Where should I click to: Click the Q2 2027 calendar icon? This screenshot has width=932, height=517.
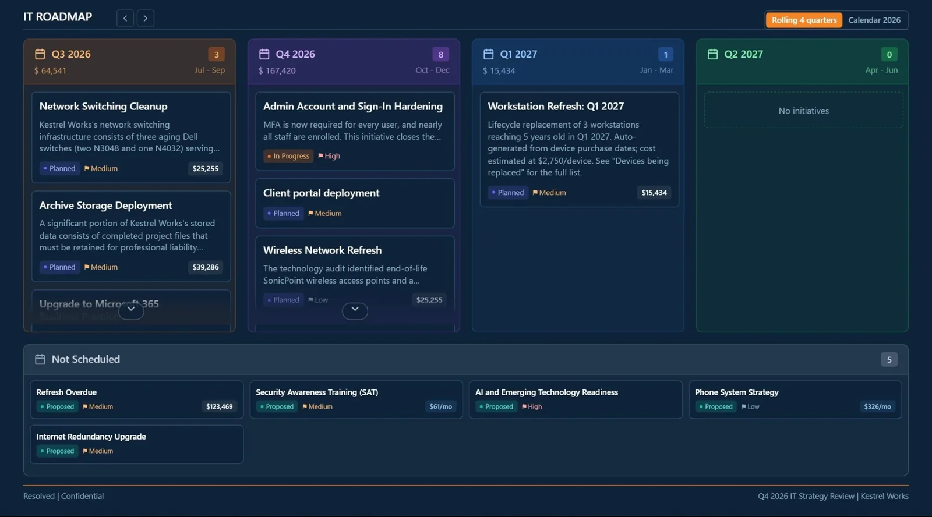click(712, 54)
